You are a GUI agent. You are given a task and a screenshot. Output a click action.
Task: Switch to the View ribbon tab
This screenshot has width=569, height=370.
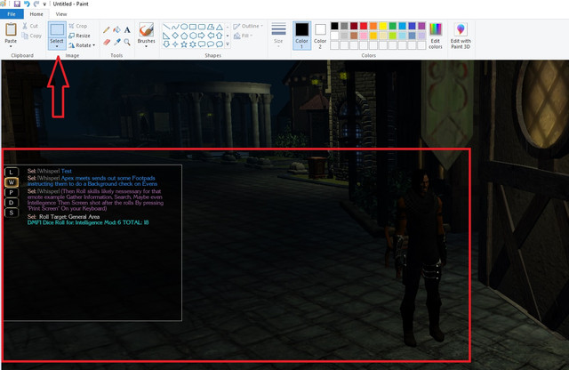point(61,14)
